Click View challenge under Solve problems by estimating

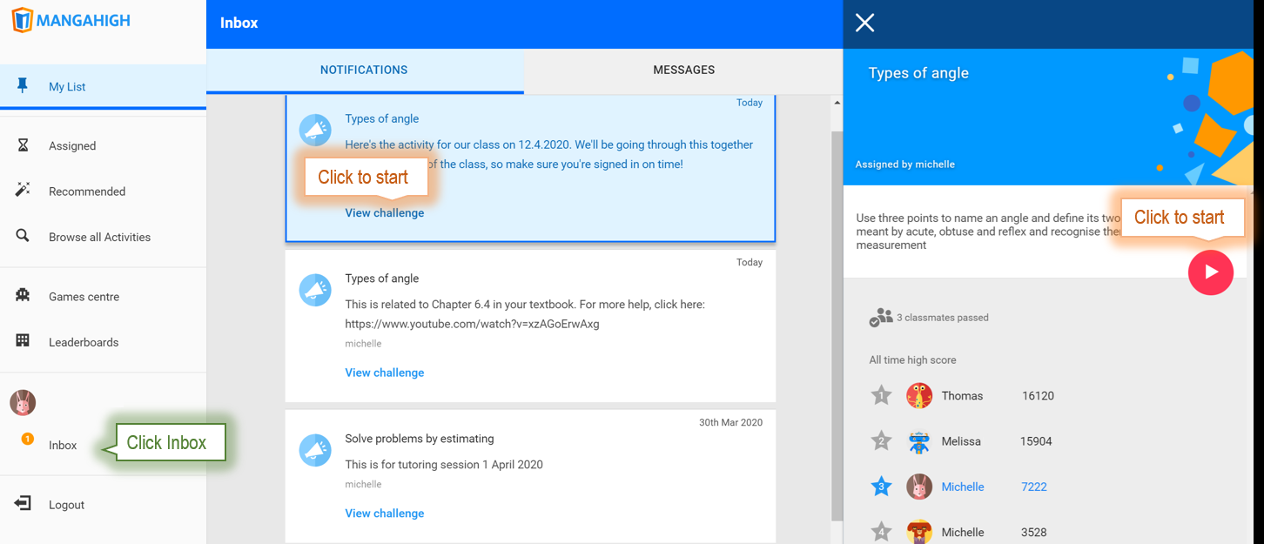(x=385, y=514)
